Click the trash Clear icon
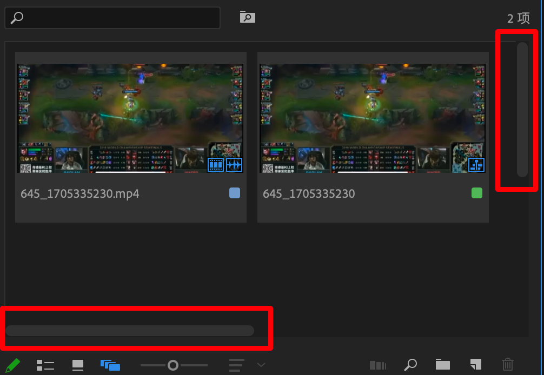544x375 pixels. coord(508,364)
